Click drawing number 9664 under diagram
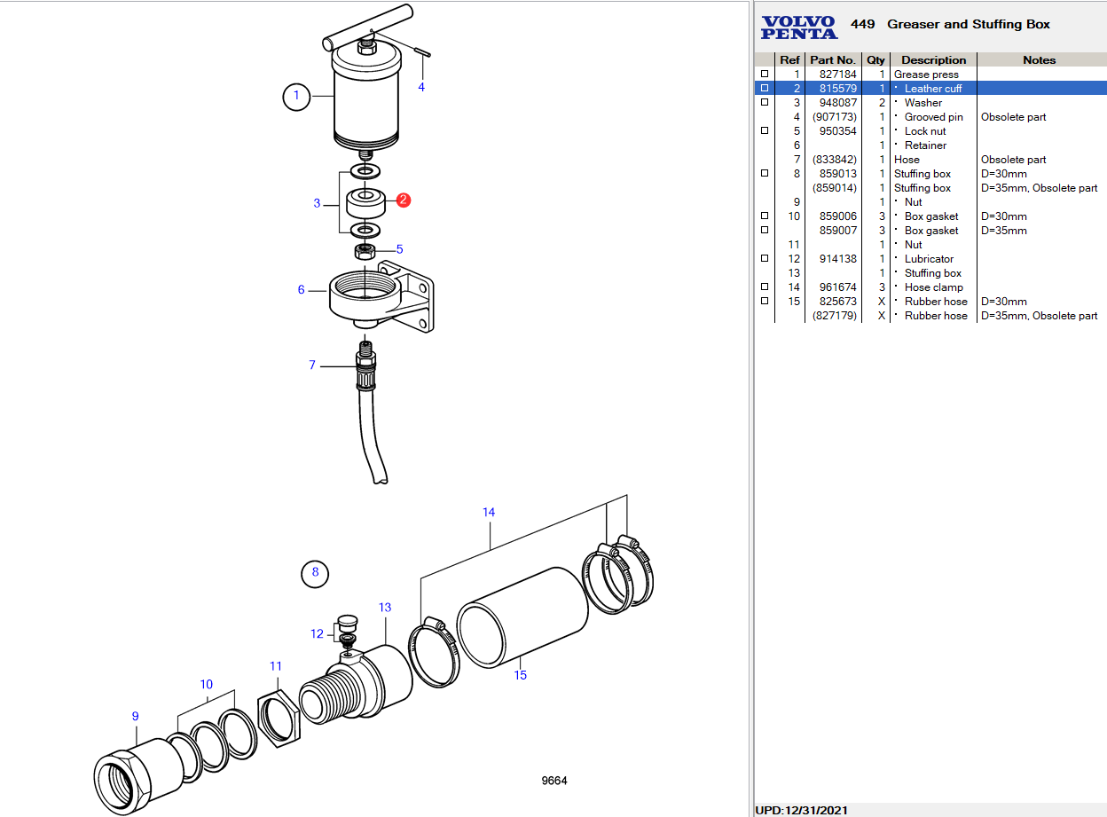The height and width of the screenshot is (817, 1107). 554,781
